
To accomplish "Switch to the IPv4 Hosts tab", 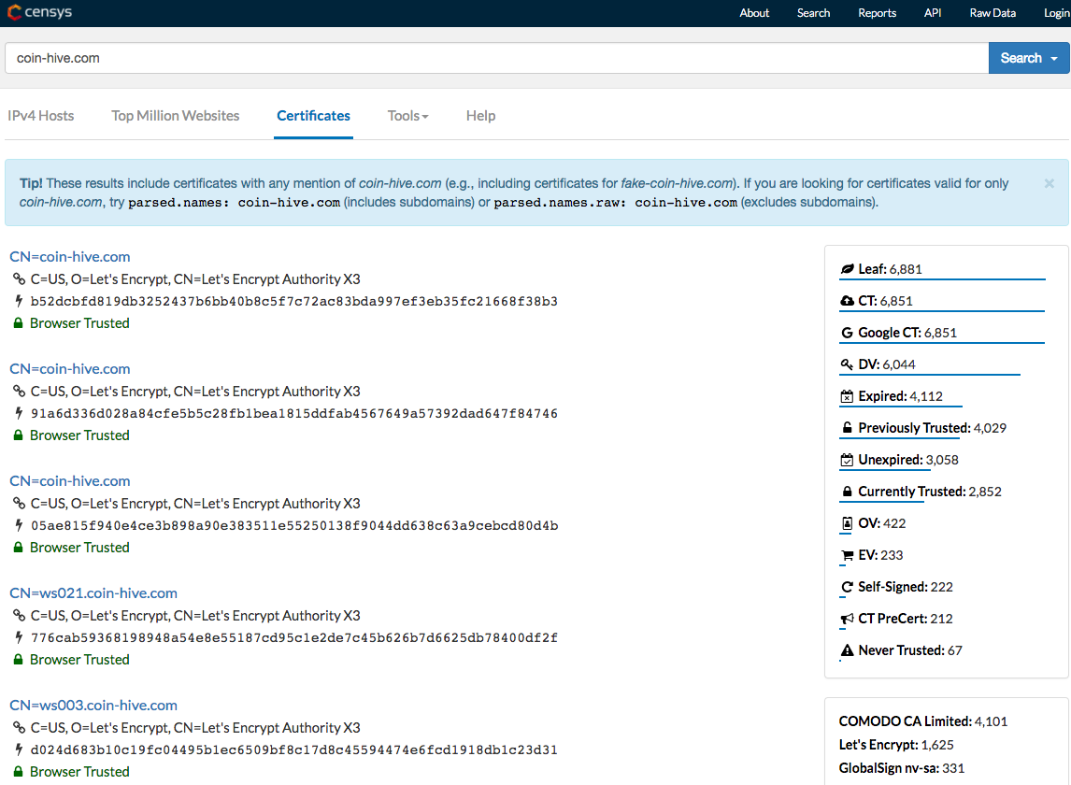I will (x=41, y=116).
